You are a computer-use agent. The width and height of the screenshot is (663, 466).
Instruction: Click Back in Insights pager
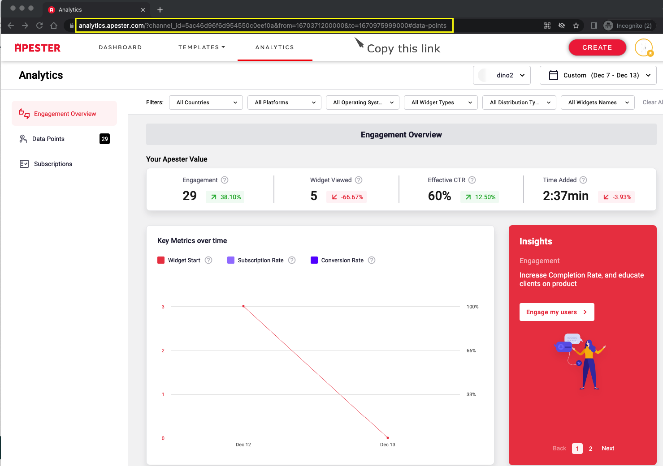pos(559,449)
